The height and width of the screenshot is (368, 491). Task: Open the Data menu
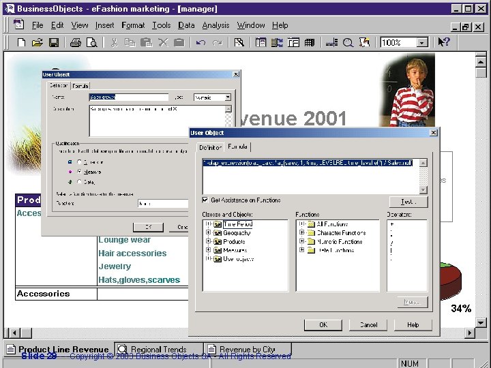[186, 25]
